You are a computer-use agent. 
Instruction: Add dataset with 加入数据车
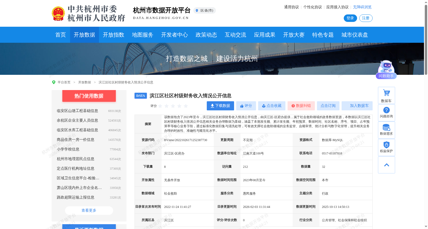pyautogui.click(x=357, y=106)
